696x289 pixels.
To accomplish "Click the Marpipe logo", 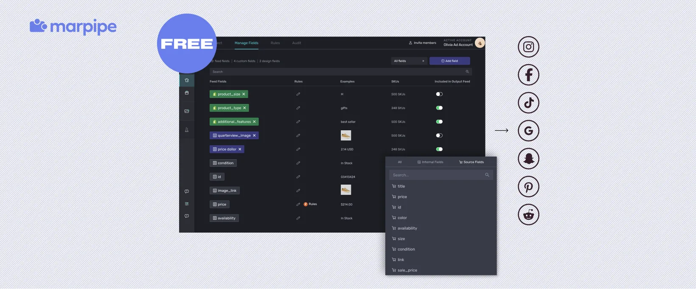I will (73, 27).
